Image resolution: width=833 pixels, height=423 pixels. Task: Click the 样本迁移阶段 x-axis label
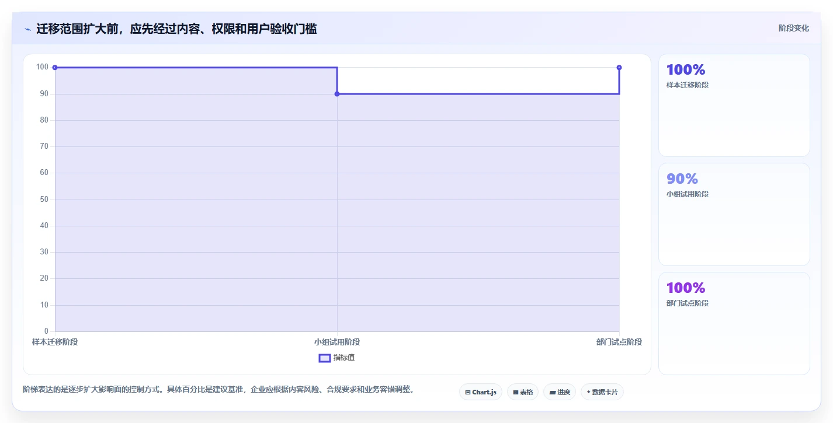tap(55, 342)
